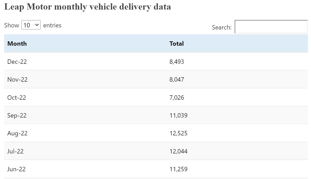Click the 8,493 total value
This screenshot has height=179, width=311.
(x=177, y=61)
